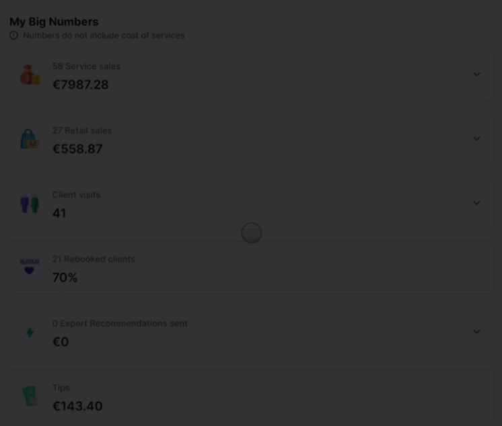Click the lightning bolt Expert Recommendations icon

click(30, 332)
